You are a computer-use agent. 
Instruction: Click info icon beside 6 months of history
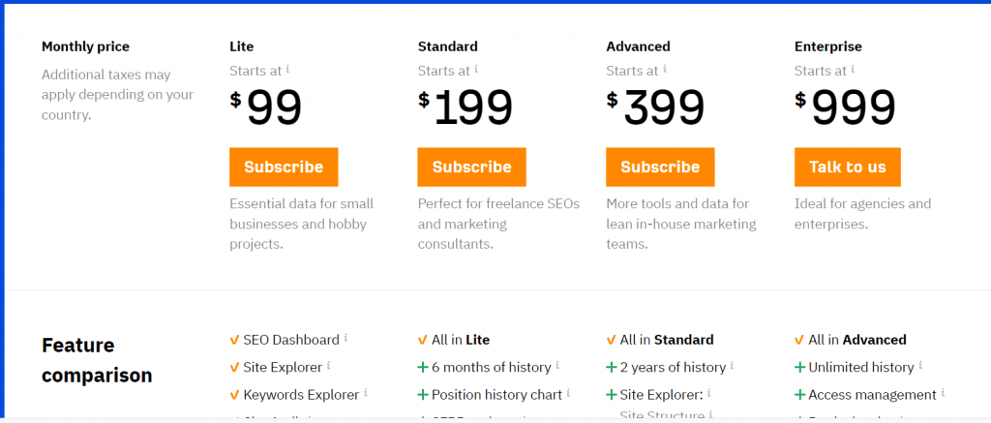[558, 366]
